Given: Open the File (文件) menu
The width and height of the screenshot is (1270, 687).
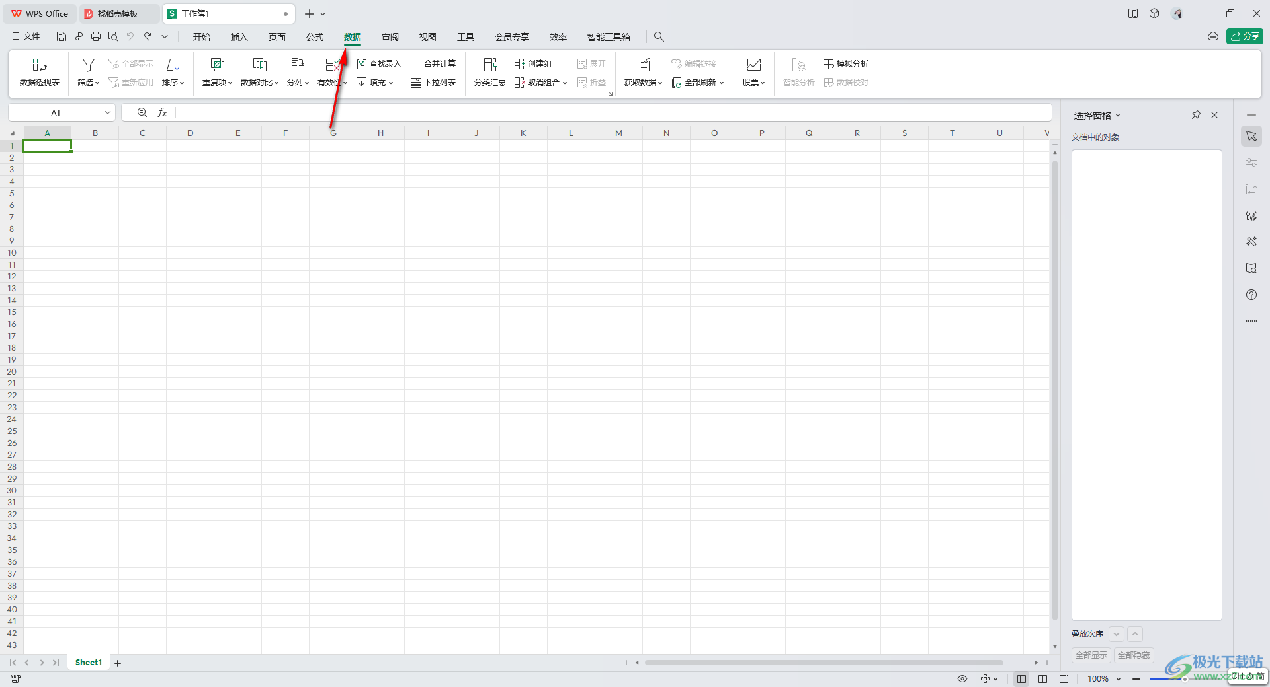Looking at the screenshot, I should click(x=26, y=37).
